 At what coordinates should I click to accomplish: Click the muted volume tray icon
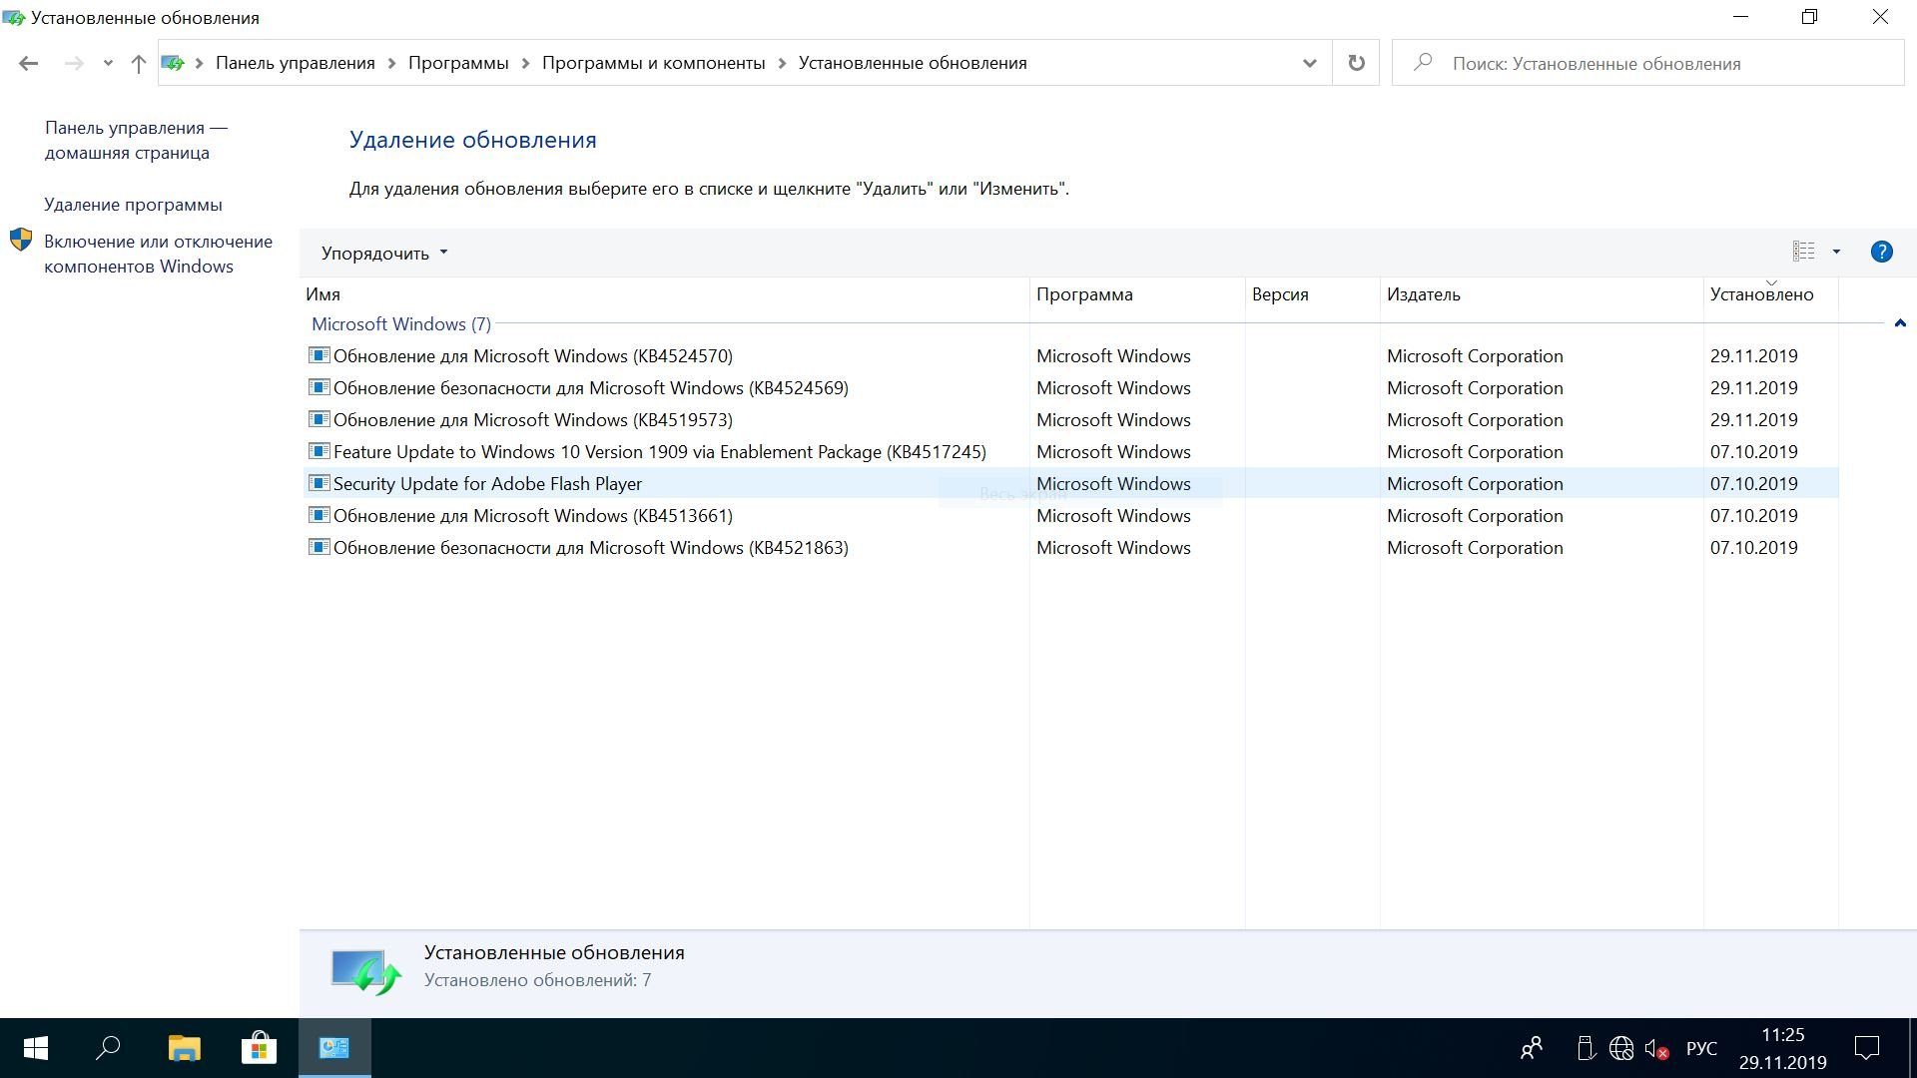[1656, 1049]
